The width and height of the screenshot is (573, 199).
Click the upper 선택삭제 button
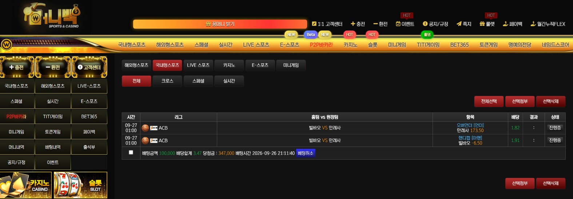551,102
